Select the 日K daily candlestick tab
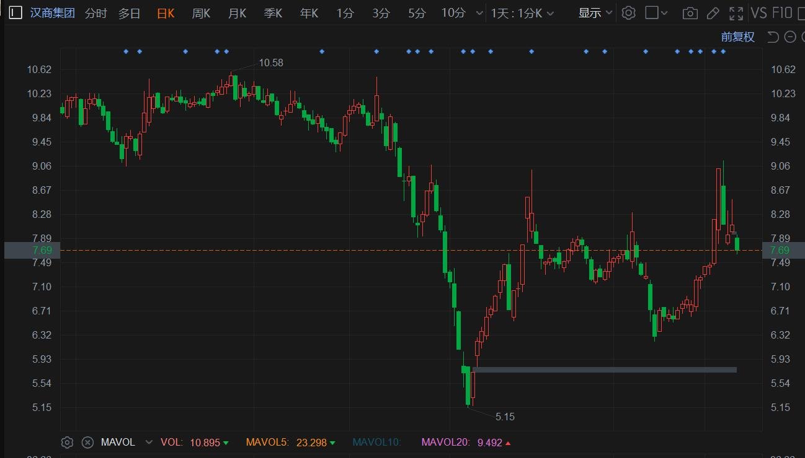This screenshot has width=805, height=458. [x=166, y=13]
